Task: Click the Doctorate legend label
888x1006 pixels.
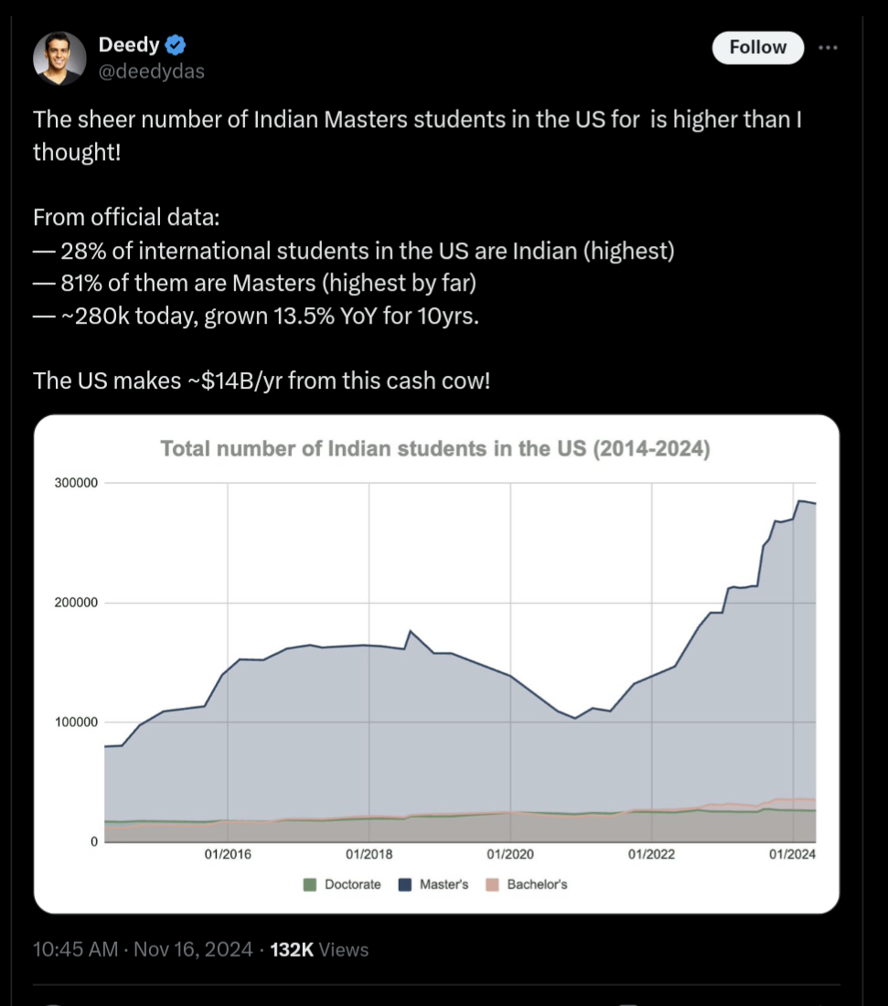Action: (352, 884)
